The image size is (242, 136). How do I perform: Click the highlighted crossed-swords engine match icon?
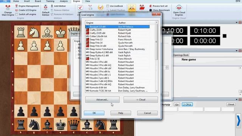(132, 8)
